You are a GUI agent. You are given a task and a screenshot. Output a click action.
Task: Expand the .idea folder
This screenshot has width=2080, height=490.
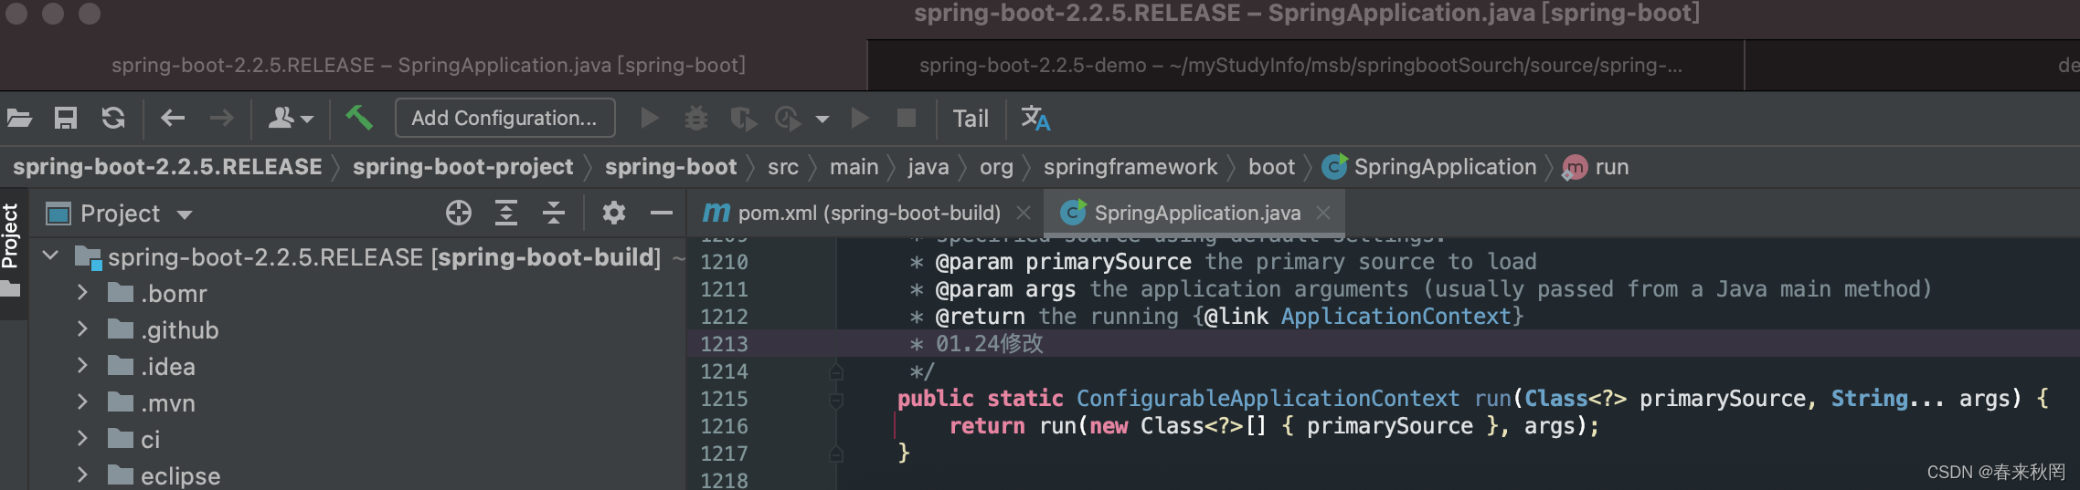82,366
